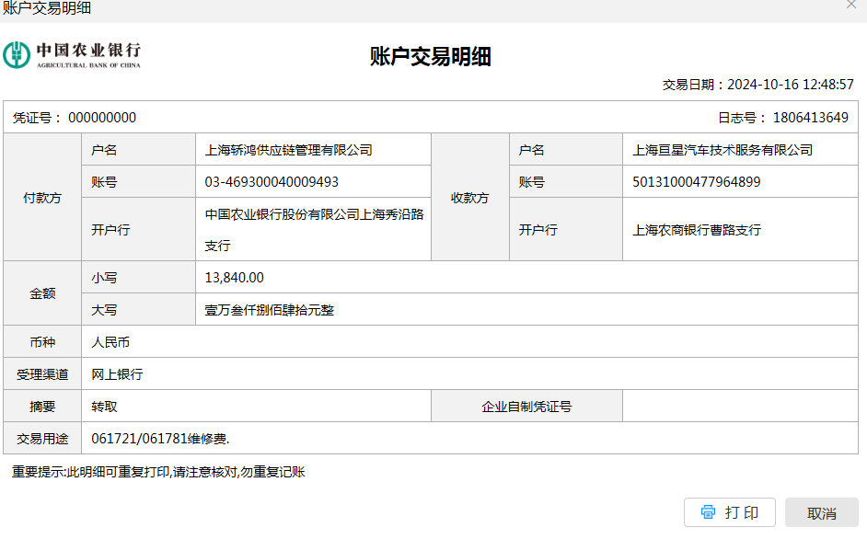Viewport: 867px width, 539px height.
Task: Select payee account number 50131000477964899
Action: click(x=696, y=182)
